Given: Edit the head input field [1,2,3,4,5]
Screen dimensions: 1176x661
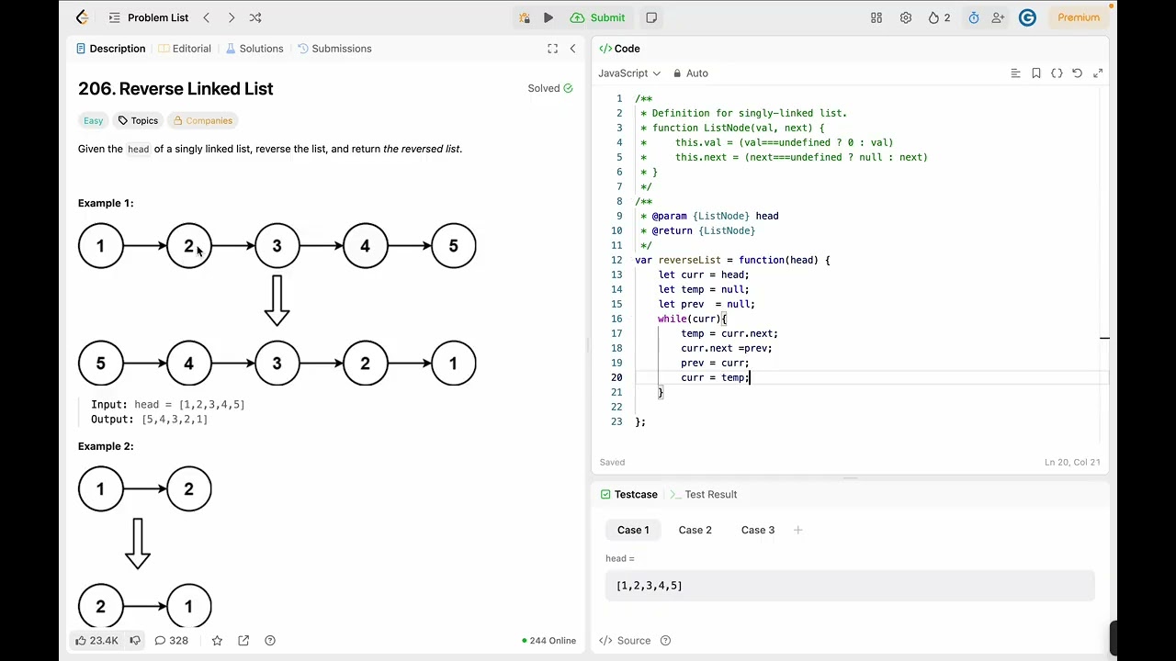Looking at the screenshot, I should (850, 586).
